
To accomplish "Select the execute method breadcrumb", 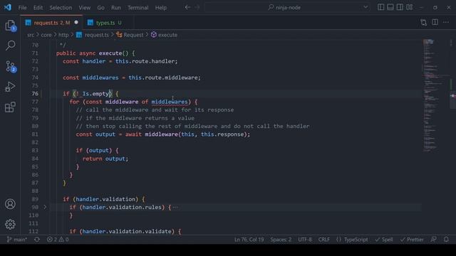I will click(164, 35).
